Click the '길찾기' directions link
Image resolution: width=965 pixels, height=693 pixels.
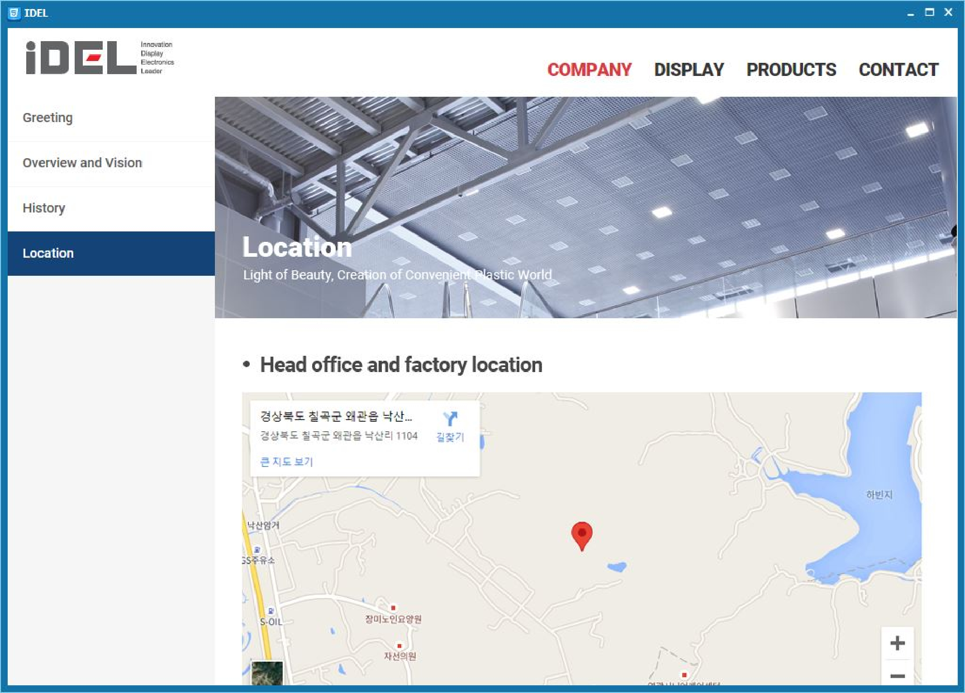450,437
